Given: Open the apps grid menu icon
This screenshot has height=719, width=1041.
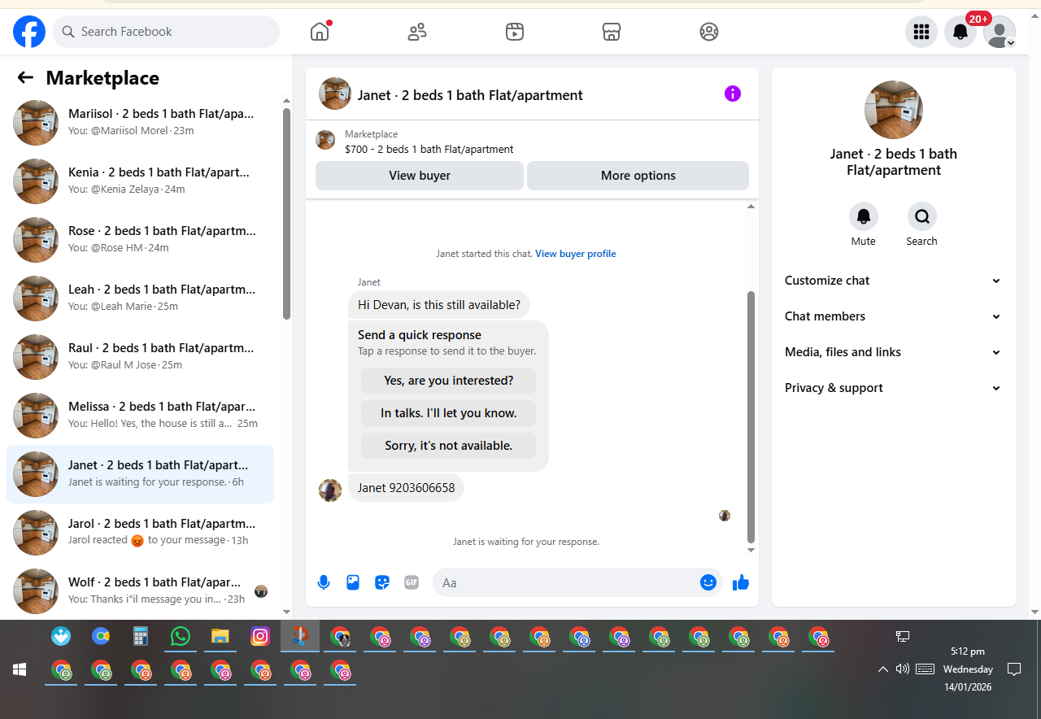Looking at the screenshot, I should pos(921,32).
